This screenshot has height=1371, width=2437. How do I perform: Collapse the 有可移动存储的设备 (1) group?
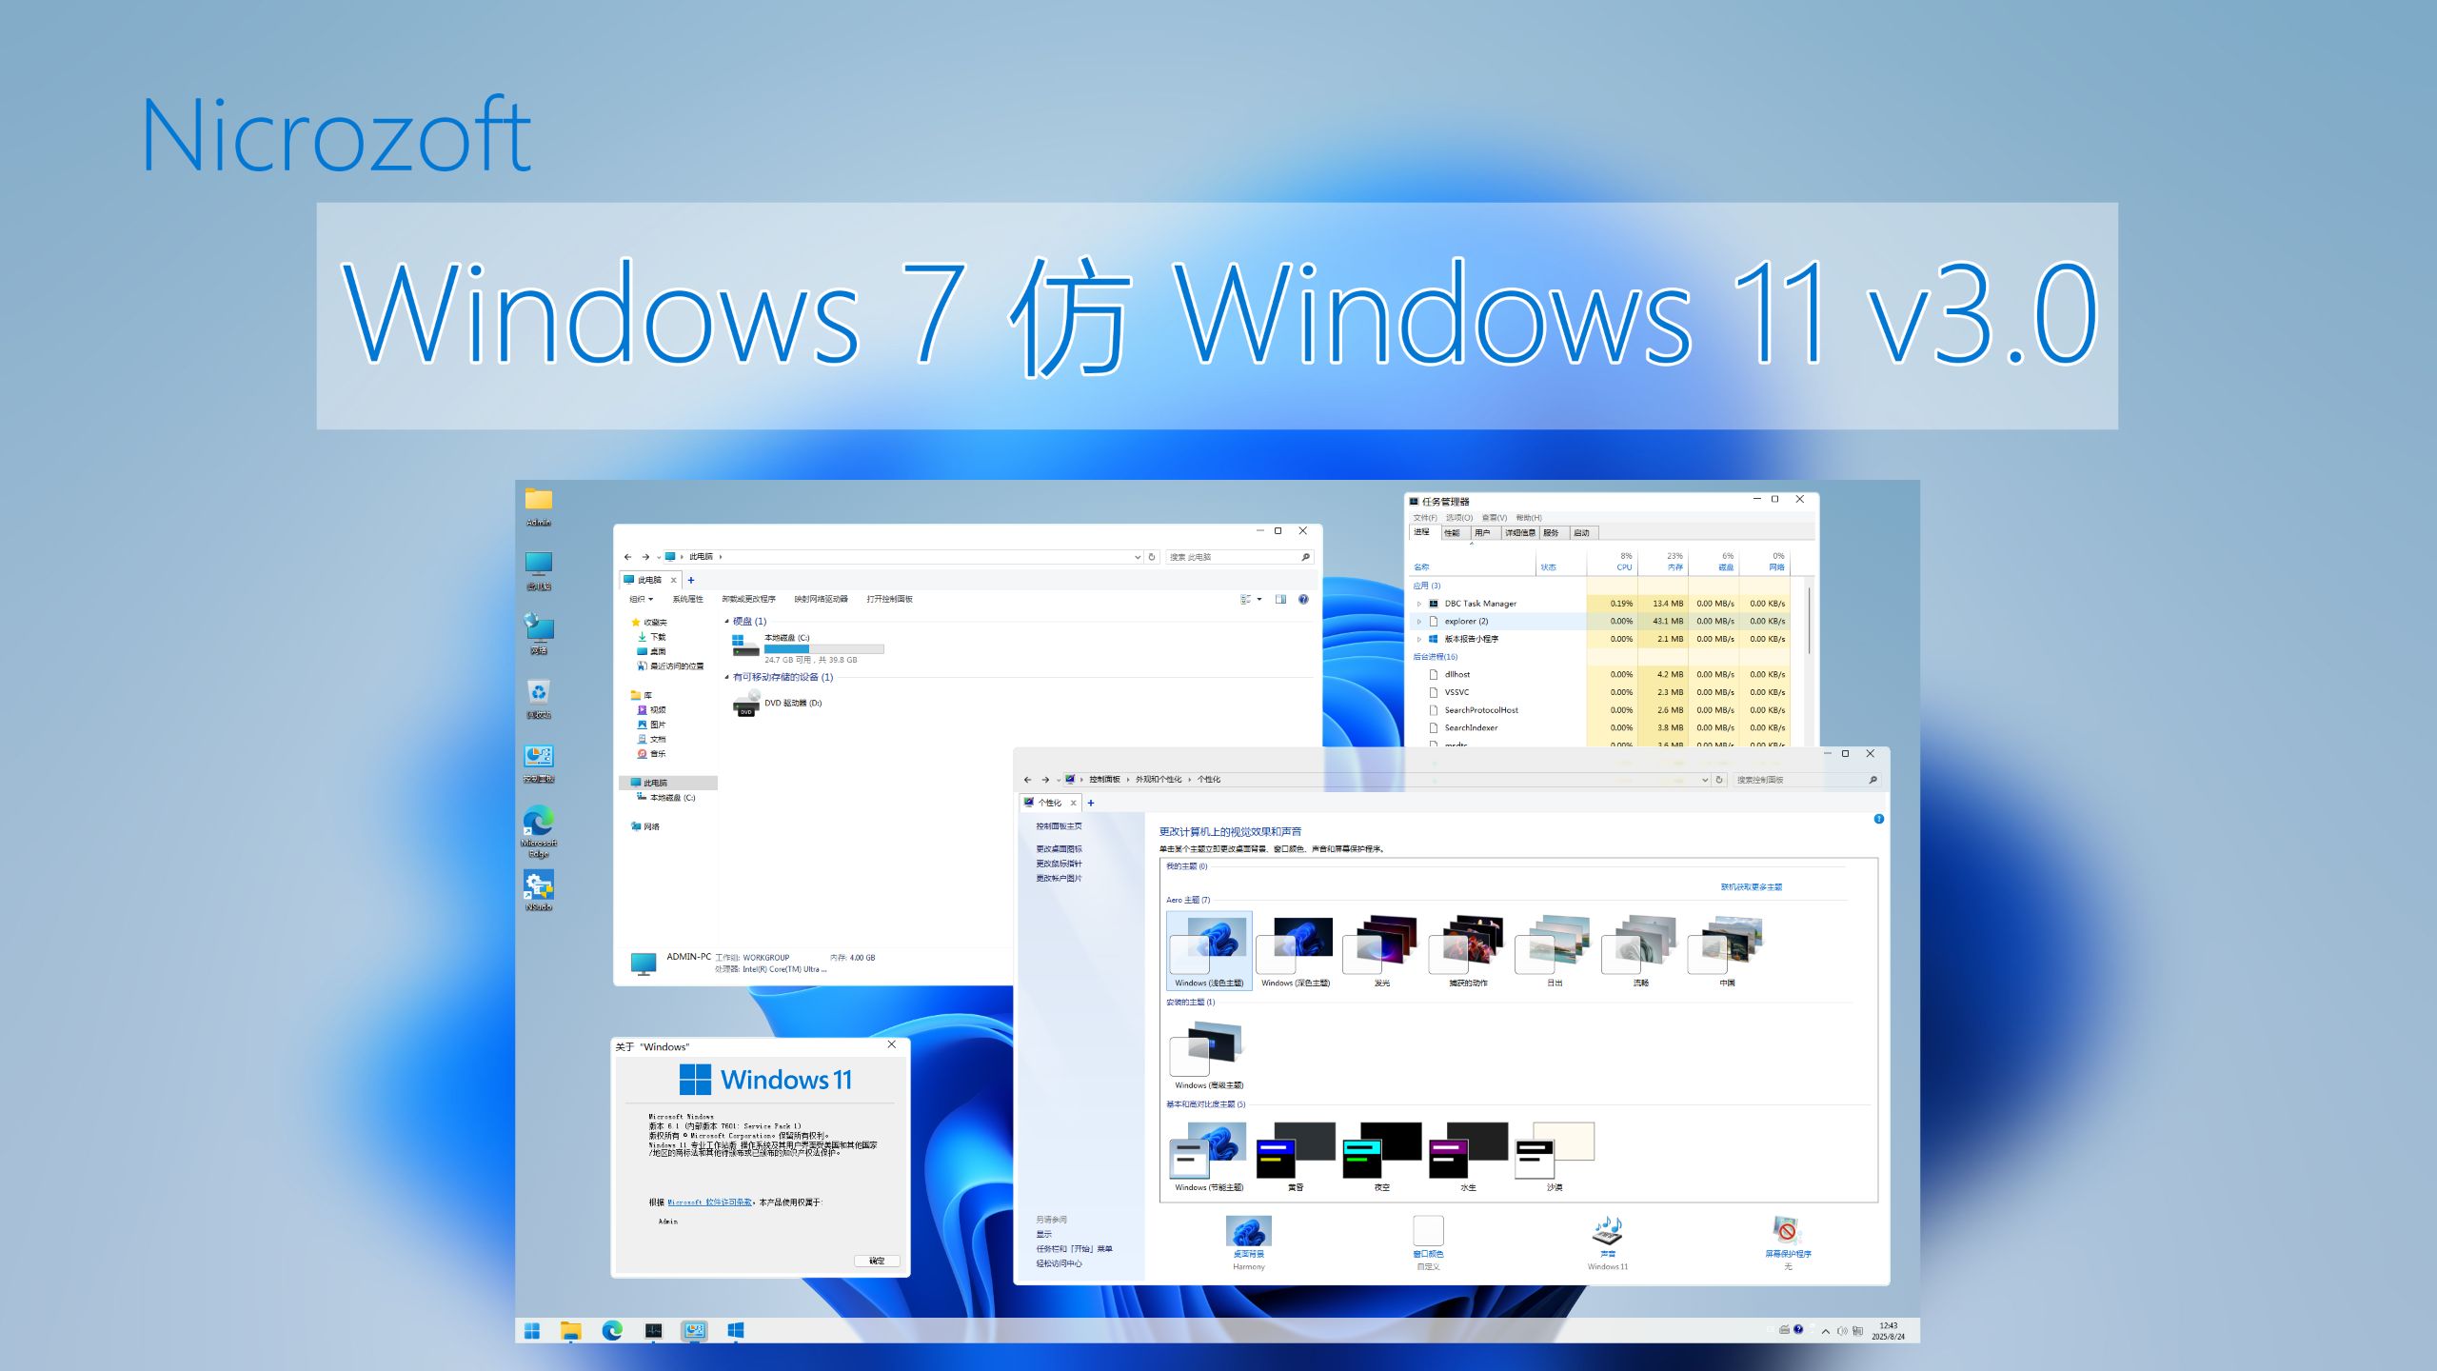(726, 677)
